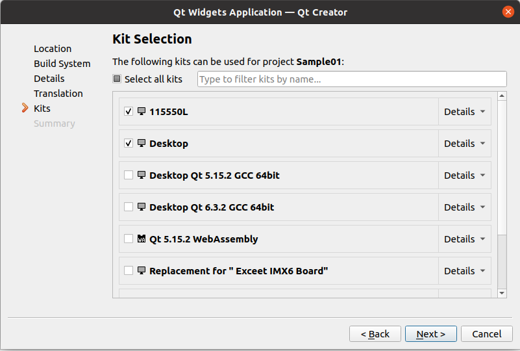The image size is (520, 351).
Task: Go to the Build System wizard step
Action: (62, 64)
